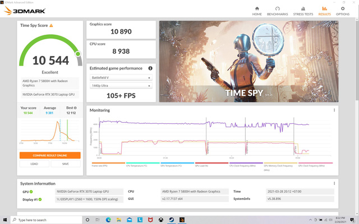Click the SystemInfo version v5.38.896 field
This screenshot has height=224, width=359.
click(300, 199)
